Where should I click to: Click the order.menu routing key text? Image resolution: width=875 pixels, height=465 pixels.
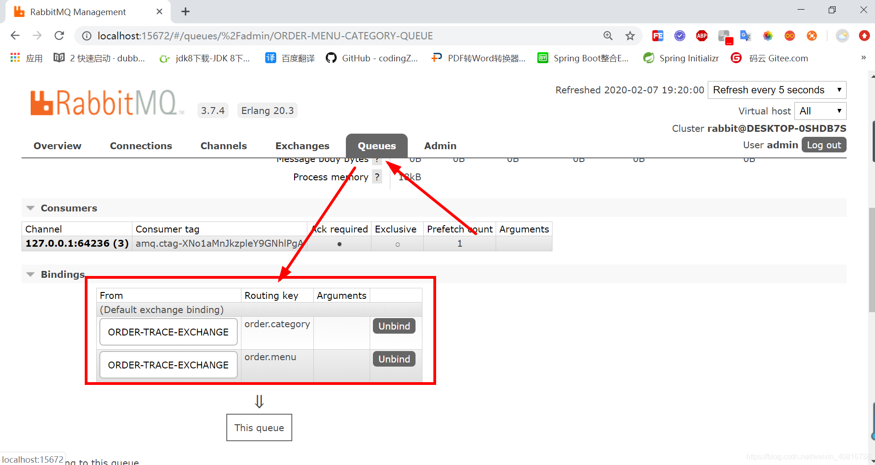pyautogui.click(x=270, y=357)
